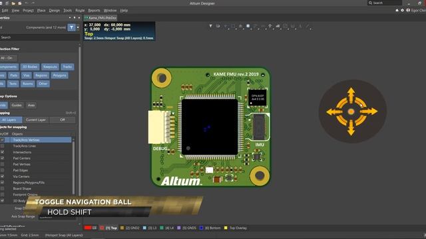Click the Polygon Pour icon in active bar

[278, 26]
